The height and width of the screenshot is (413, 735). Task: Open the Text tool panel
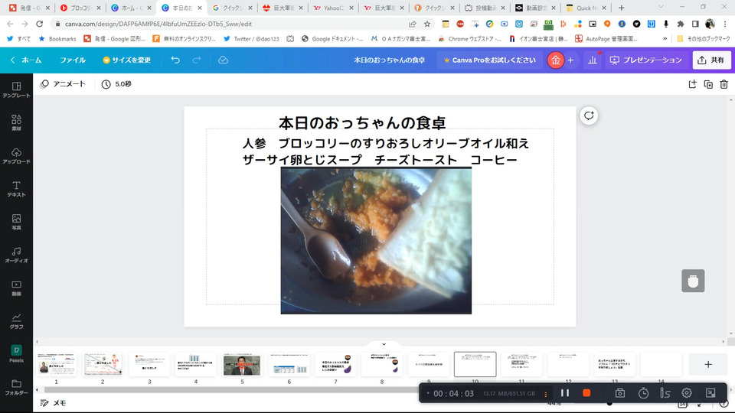point(16,189)
